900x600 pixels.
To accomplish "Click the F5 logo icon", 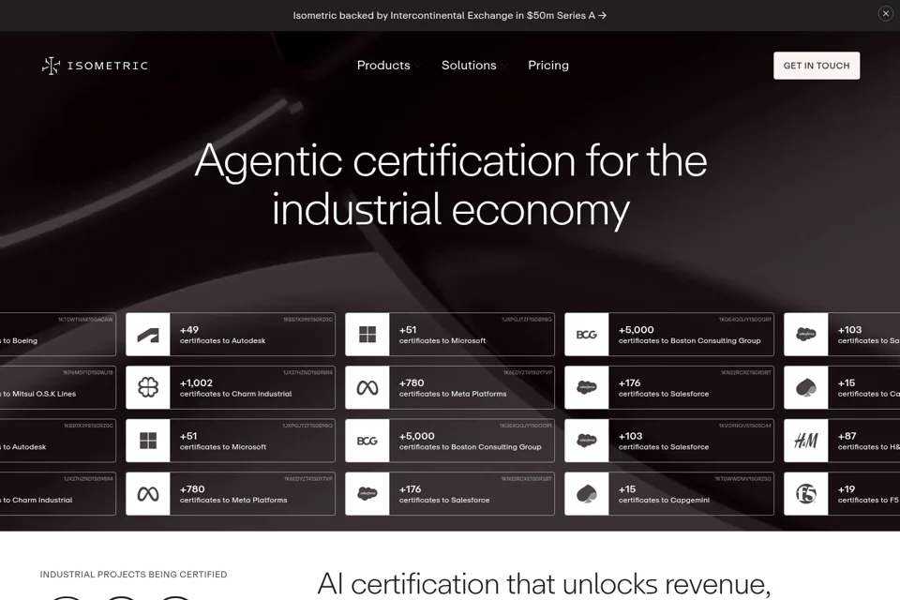I will pyautogui.click(x=806, y=494).
